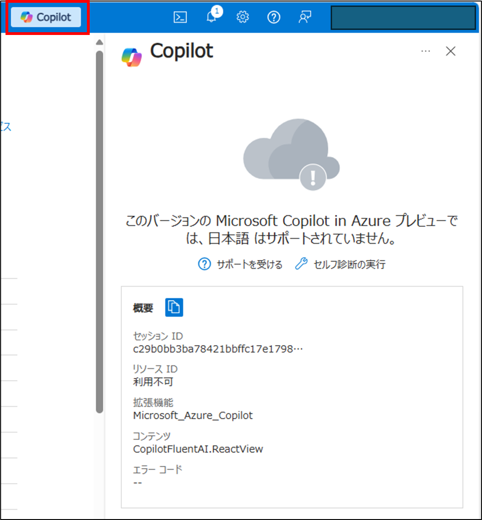Click the vertical scrollbar thumb

99,232
